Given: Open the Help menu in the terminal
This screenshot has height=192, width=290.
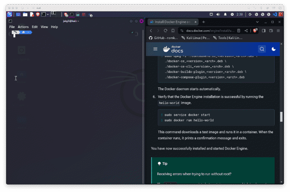Looking at the screenshot, I should tap(54, 27).
